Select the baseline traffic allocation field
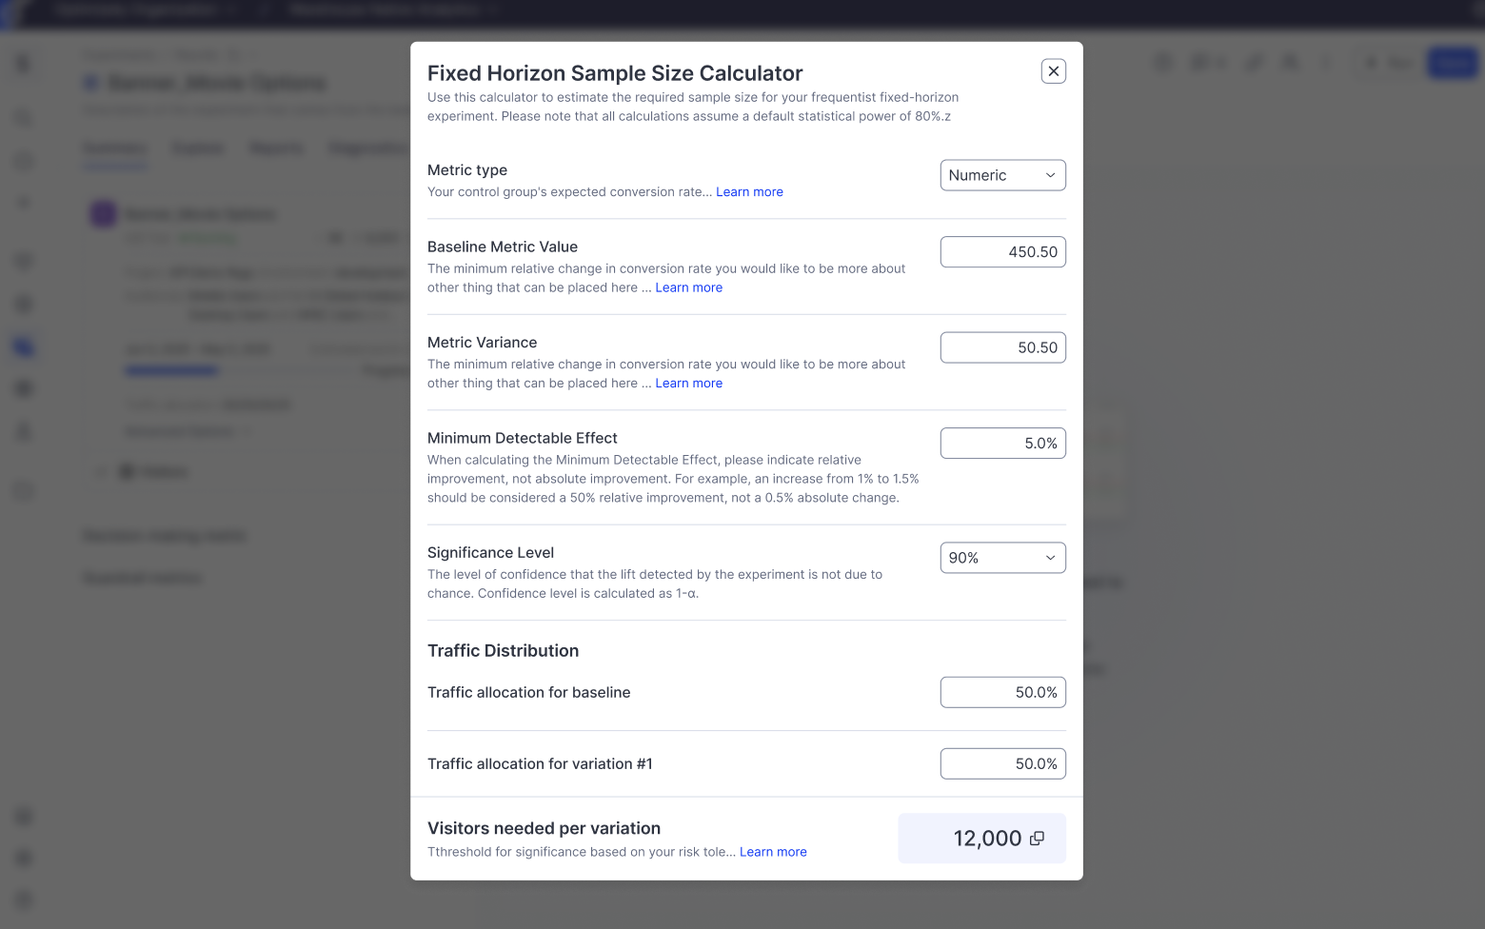Viewport: 1485px width, 929px height. [1002, 692]
